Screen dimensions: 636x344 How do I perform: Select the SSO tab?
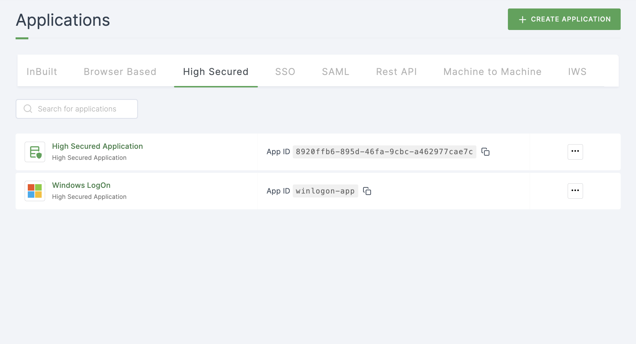pos(285,72)
